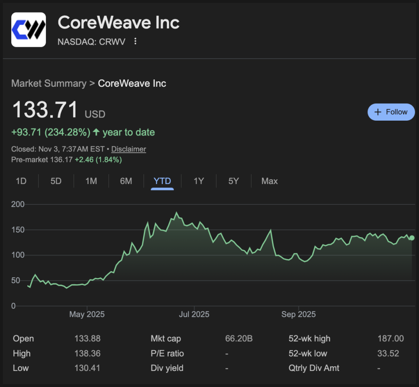Viewport: 419px width, 387px height.
Task: Click the chart peak near 187
Action: (x=176, y=213)
